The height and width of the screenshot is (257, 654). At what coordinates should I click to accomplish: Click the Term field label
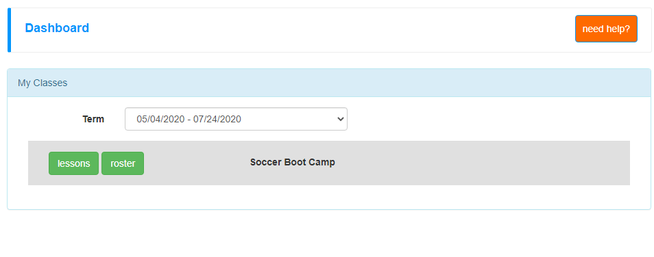coord(93,119)
